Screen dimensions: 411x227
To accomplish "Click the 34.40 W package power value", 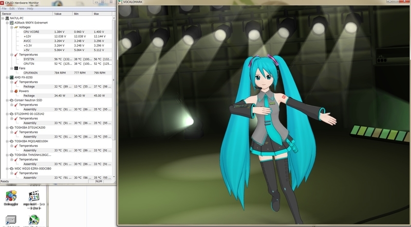I will [60, 96].
